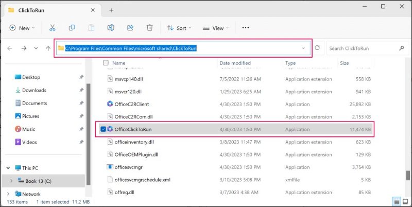Image resolution: width=412 pixels, height=207 pixels.
Task: Sort by Date modified column header
Action: pos(235,63)
